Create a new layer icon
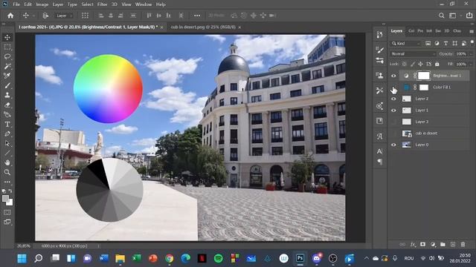476x267 pixels. [x=453, y=244]
